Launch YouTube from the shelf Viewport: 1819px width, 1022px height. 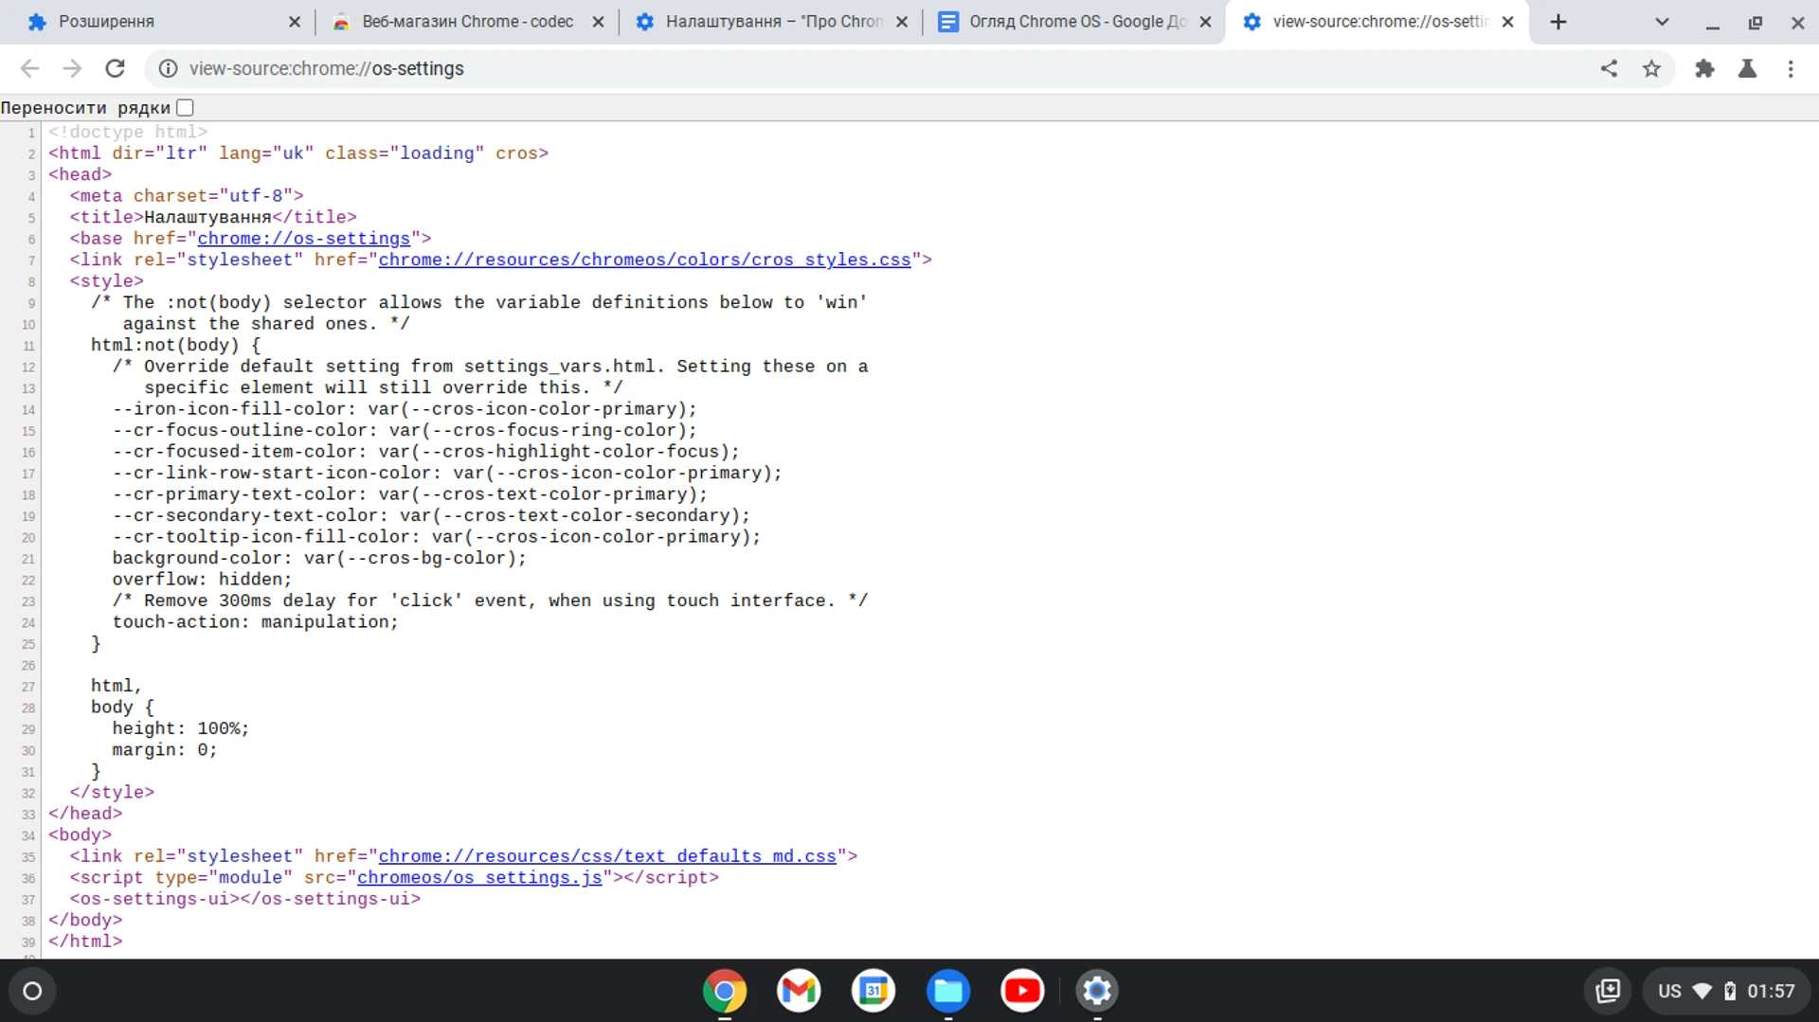pyautogui.click(x=1021, y=991)
